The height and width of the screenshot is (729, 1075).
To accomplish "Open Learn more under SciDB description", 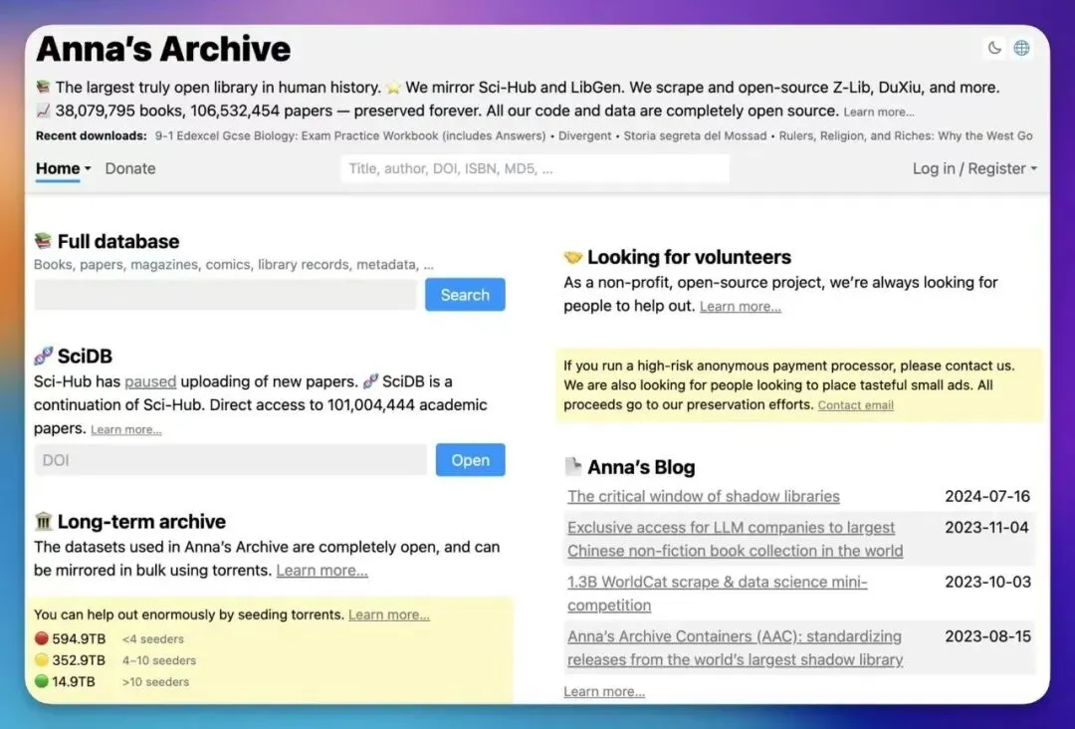I will coord(126,430).
